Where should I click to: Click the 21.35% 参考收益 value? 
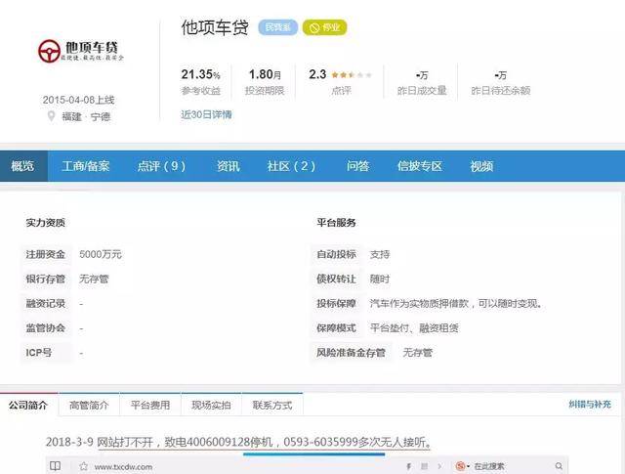(x=200, y=74)
